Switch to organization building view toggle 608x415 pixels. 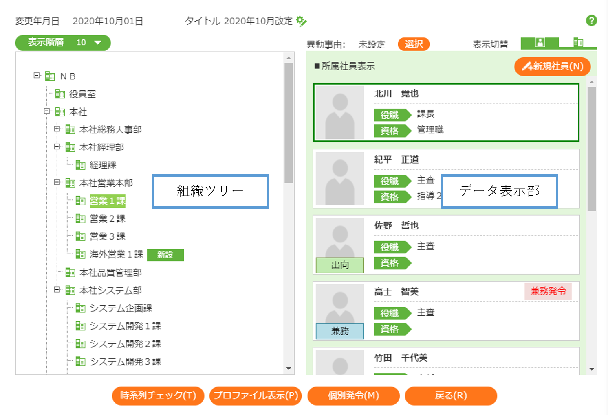coord(578,42)
